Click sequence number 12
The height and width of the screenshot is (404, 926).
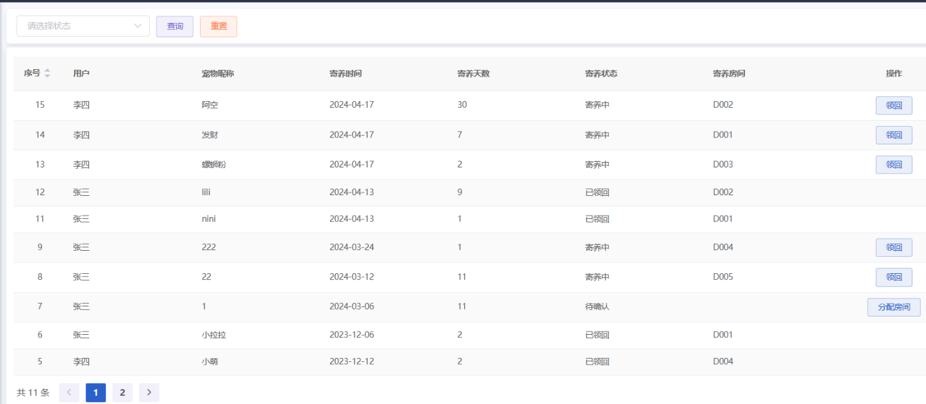[40, 193]
